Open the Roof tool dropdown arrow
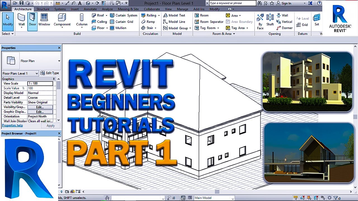This screenshot has width=358, height=201. (106, 16)
